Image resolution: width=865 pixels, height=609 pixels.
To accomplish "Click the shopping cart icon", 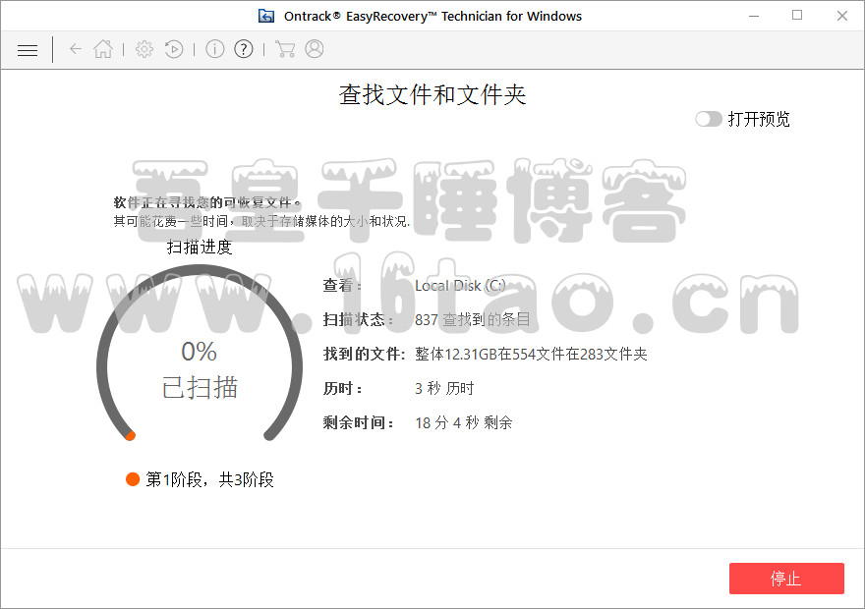I will [x=285, y=49].
